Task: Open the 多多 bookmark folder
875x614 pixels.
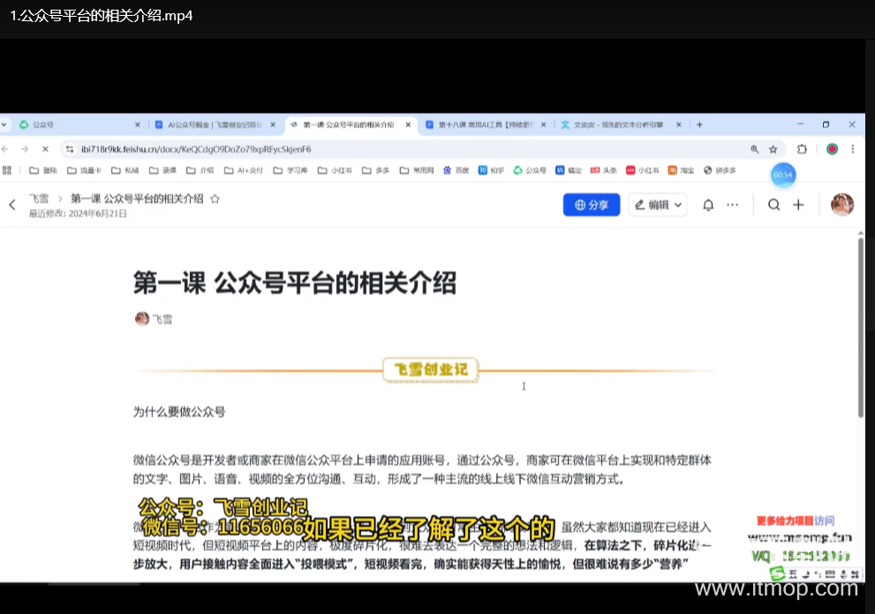Action: click(x=375, y=170)
